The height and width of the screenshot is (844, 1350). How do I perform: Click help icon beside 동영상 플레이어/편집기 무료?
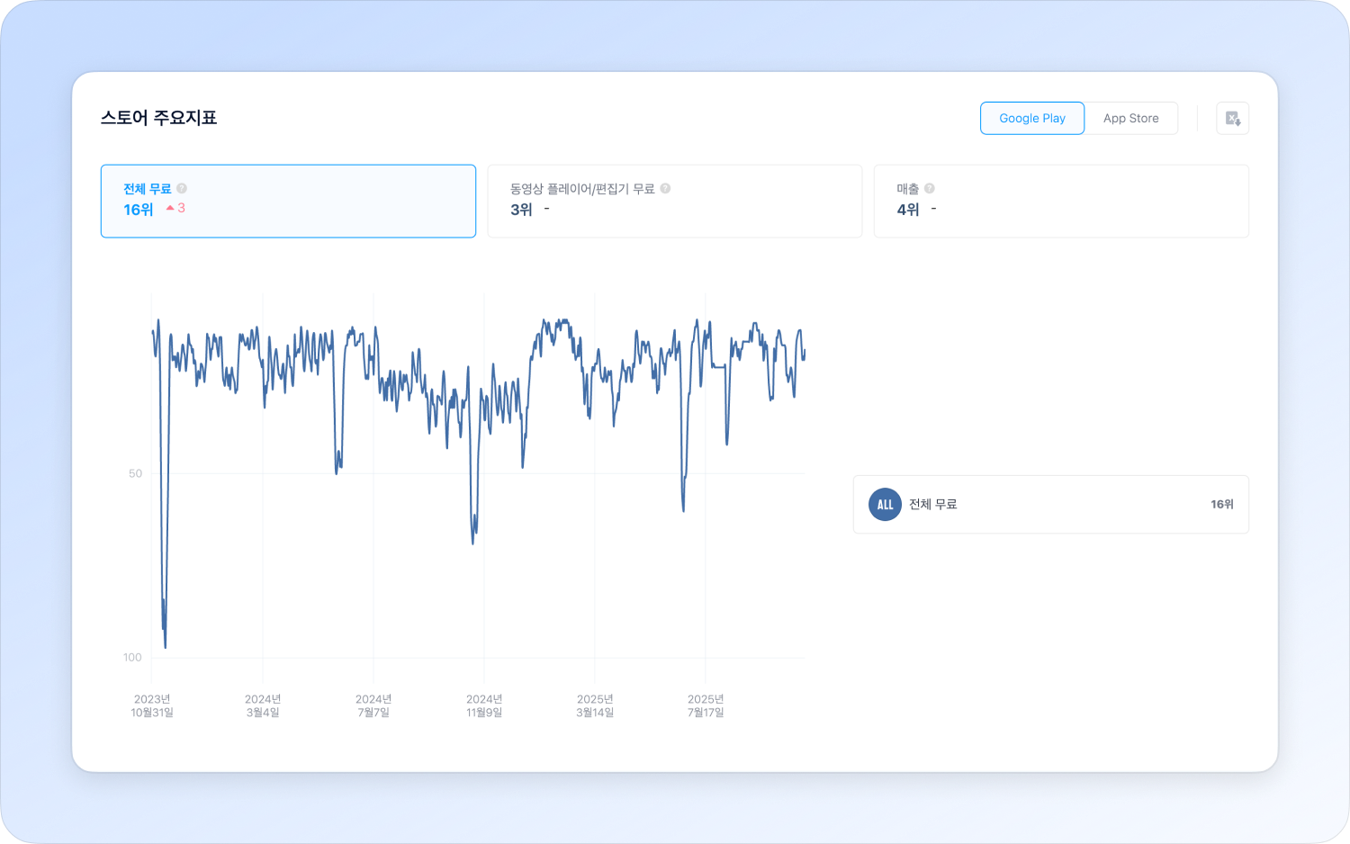point(665,189)
